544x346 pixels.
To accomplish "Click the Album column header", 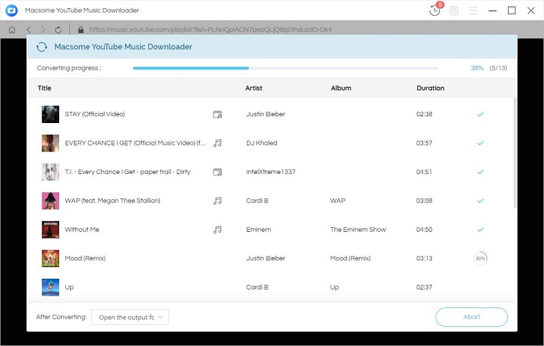I will click(341, 88).
